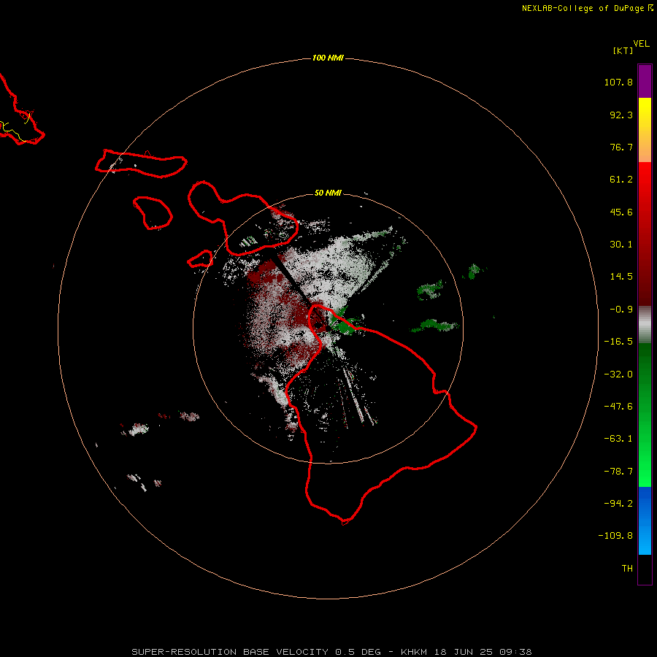Click the green echo just outside the eastern 50 NMI ring

(474, 272)
